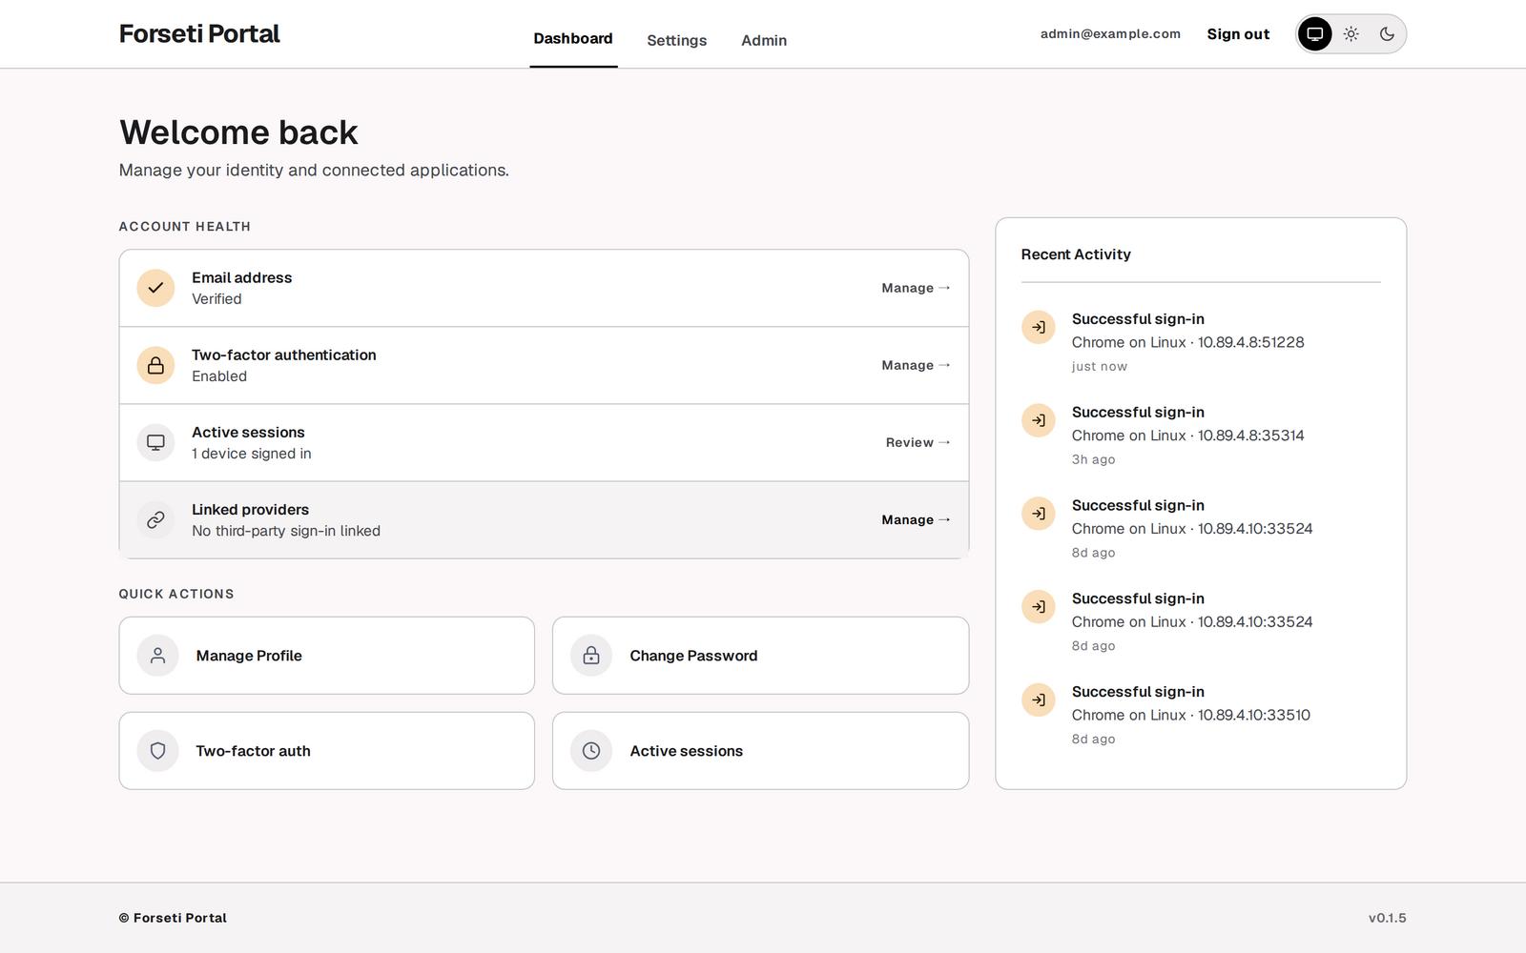Click the '© Forseti Portal' footer text
Screen dimensions: 1526x953
pyautogui.click(x=173, y=918)
